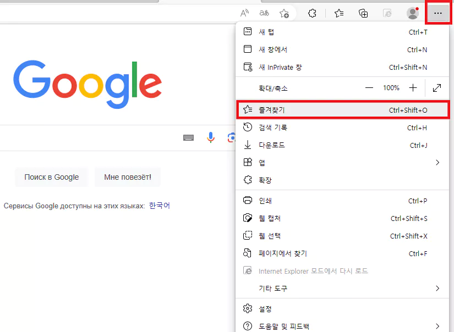Enter full screen via the diagonal arrow
454x332 pixels.
437,87
